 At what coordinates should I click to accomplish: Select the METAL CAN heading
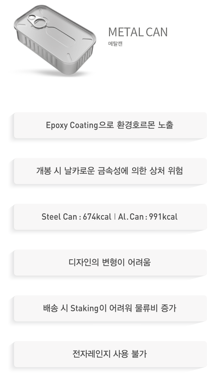point(138,32)
